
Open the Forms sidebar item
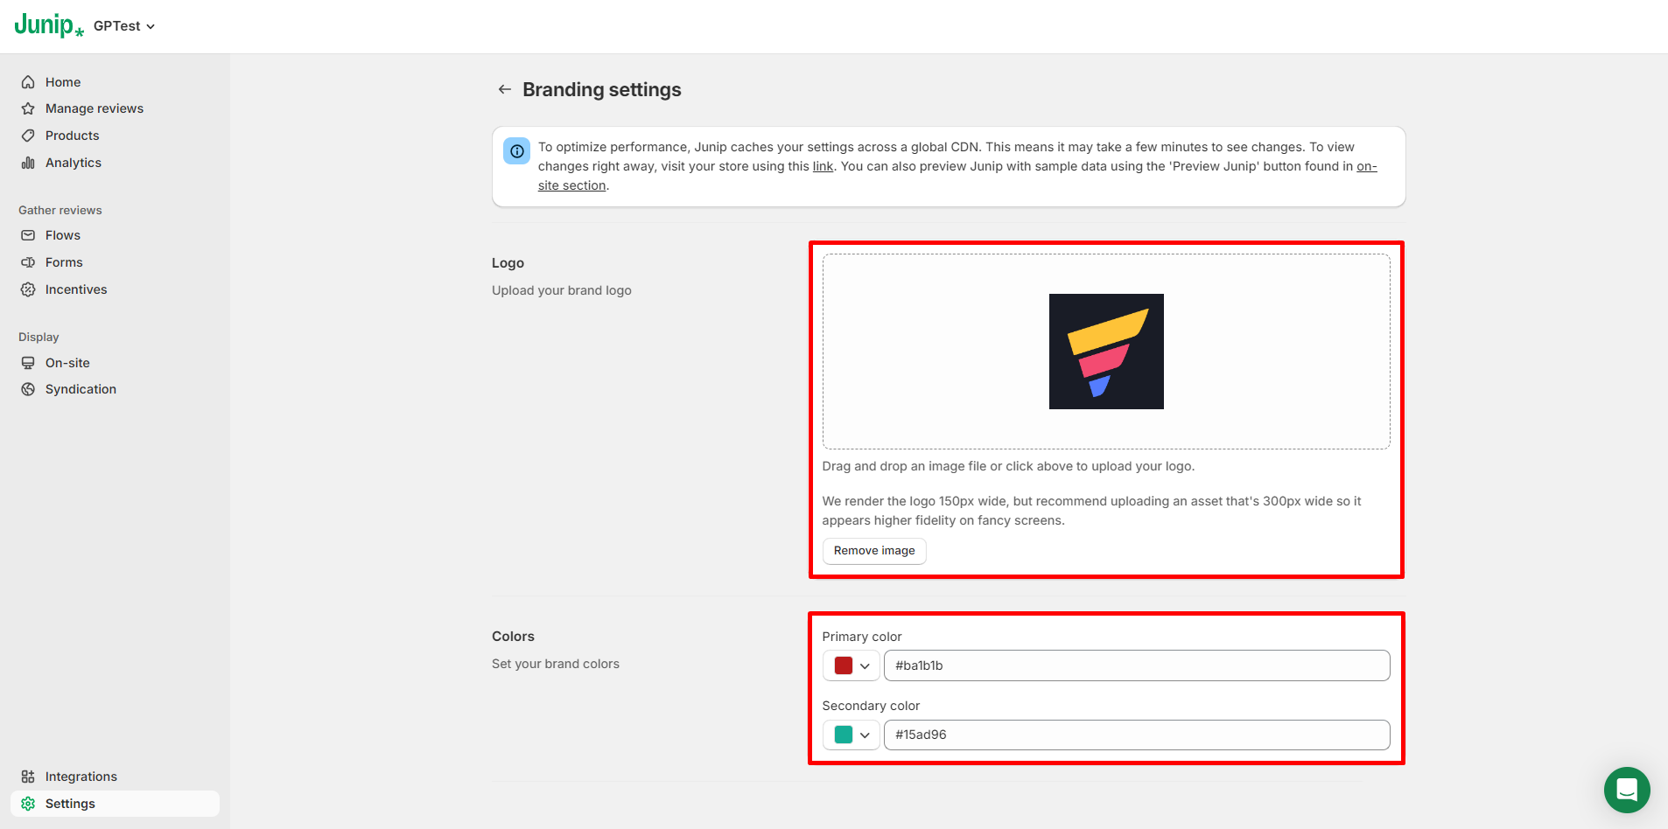[x=64, y=262]
